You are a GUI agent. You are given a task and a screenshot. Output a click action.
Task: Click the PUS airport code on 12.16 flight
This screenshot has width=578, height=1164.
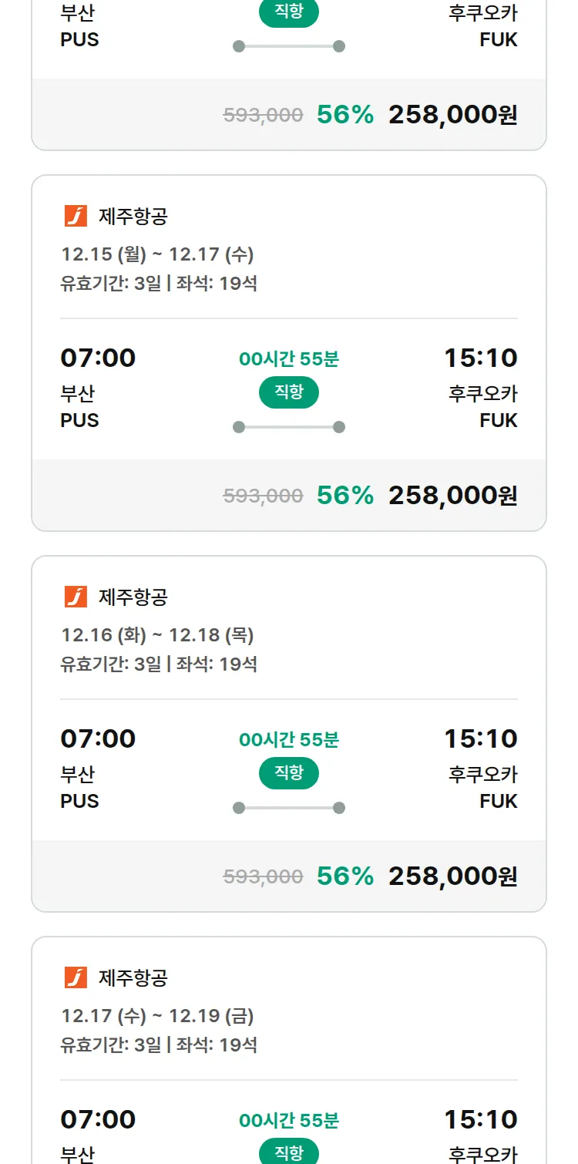(80, 802)
